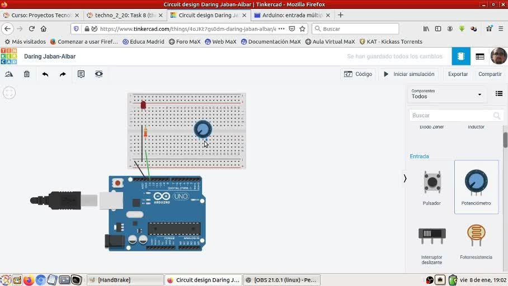Open Educa Madrid bookmark
The height and width of the screenshot is (286, 508).
tap(143, 41)
